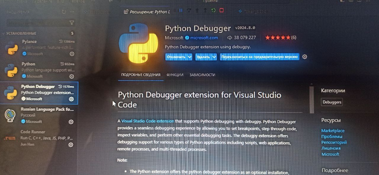Select the Pylance extension row
The image size is (379, 175).
click(39, 48)
